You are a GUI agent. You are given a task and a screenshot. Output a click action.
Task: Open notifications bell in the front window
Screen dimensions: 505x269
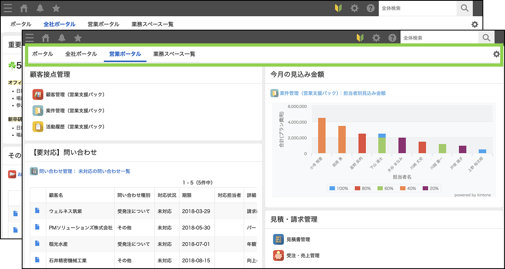(x=62, y=38)
